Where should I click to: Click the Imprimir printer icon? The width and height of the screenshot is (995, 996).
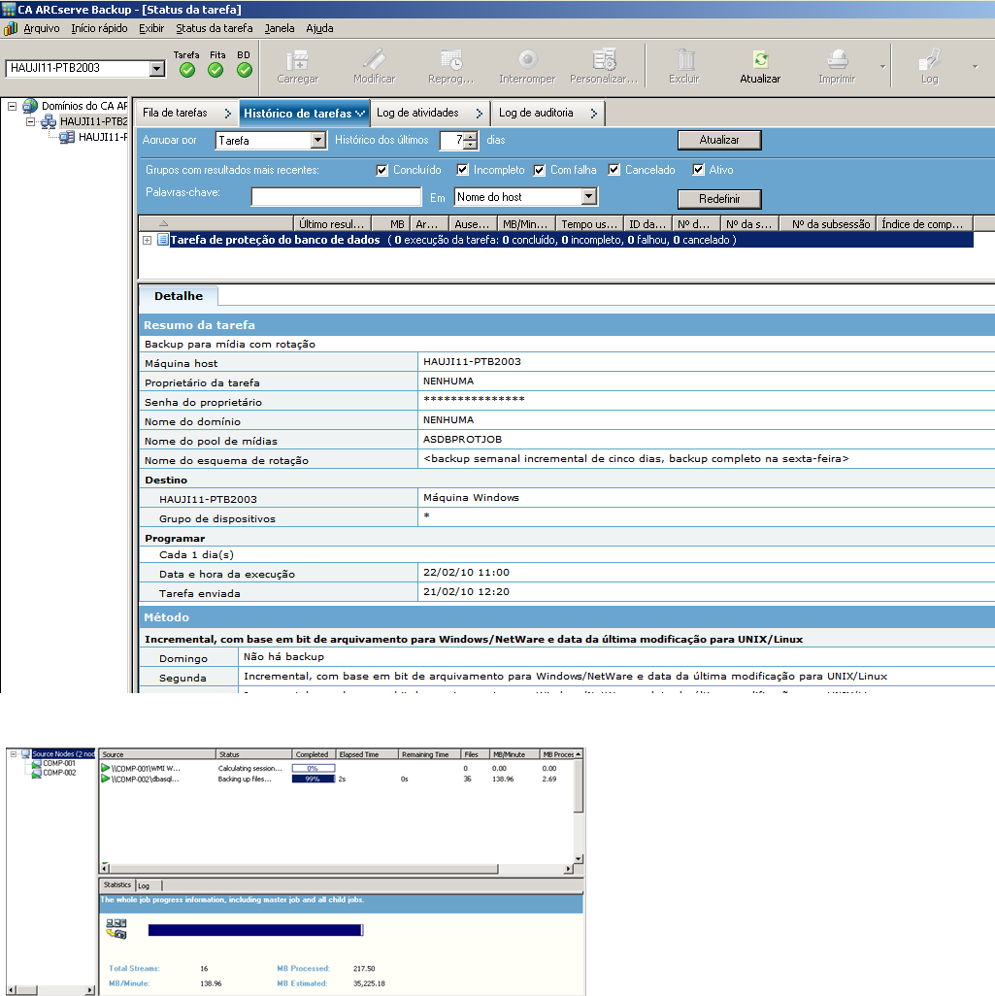coord(837,60)
